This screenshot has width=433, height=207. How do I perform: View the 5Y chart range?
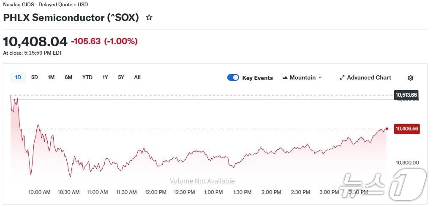[x=121, y=77]
